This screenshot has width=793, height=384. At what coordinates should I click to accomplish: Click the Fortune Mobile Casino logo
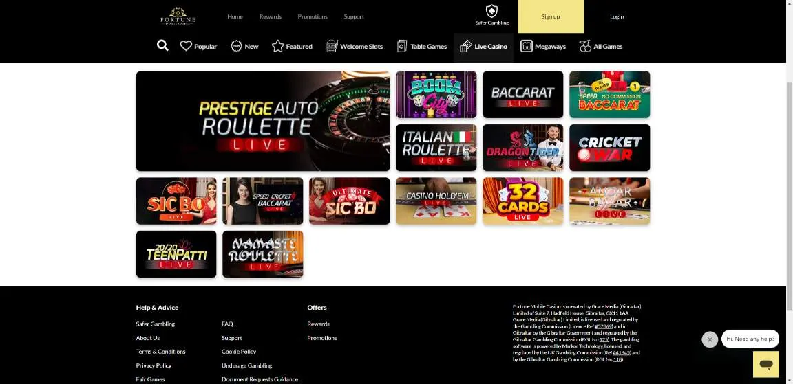(x=178, y=16)
